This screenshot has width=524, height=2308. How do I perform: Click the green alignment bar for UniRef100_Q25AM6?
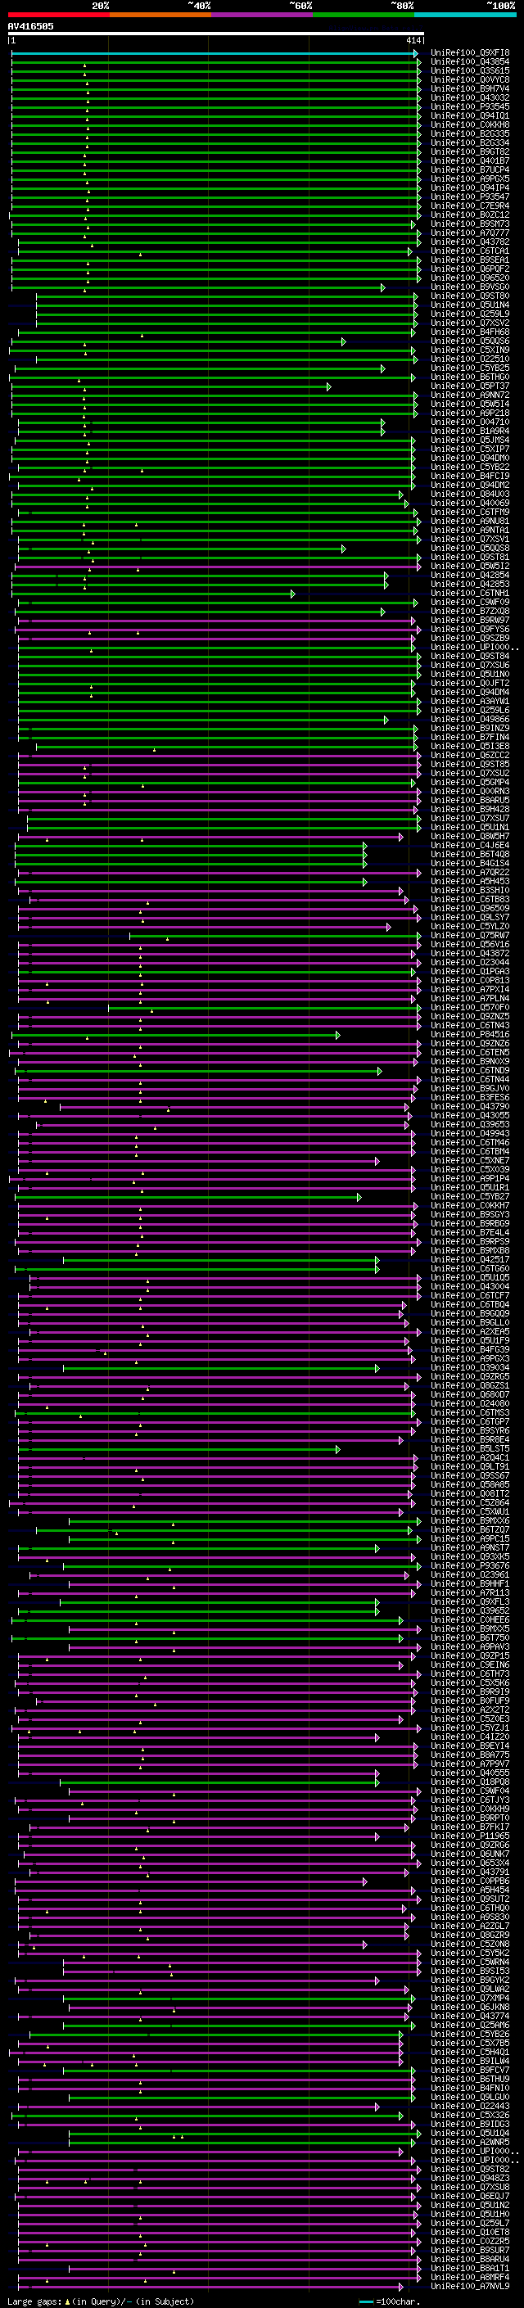[239, 2026]
